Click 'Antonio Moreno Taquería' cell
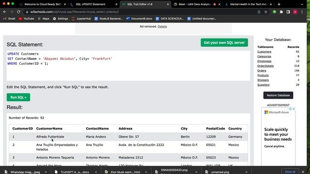This screenshot has height=174, width=310. [55, 158]
